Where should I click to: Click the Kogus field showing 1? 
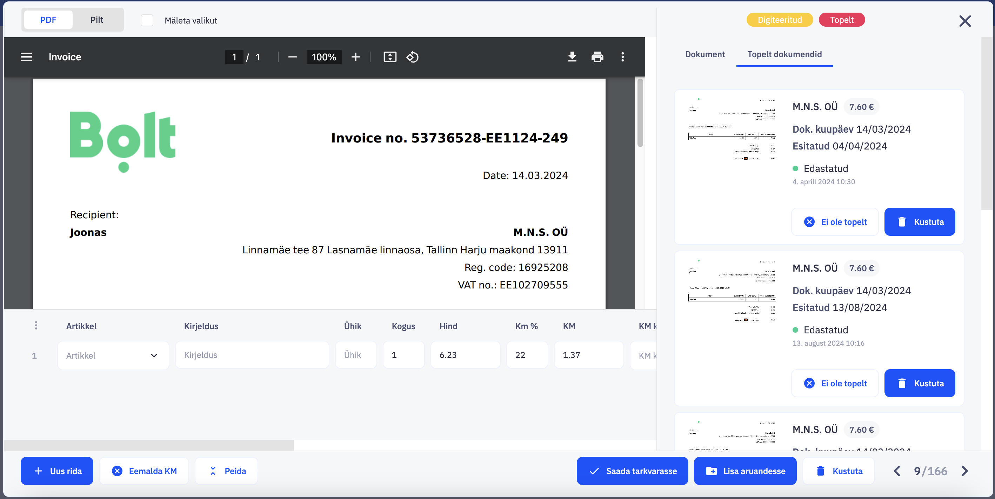tap(403, 355)
